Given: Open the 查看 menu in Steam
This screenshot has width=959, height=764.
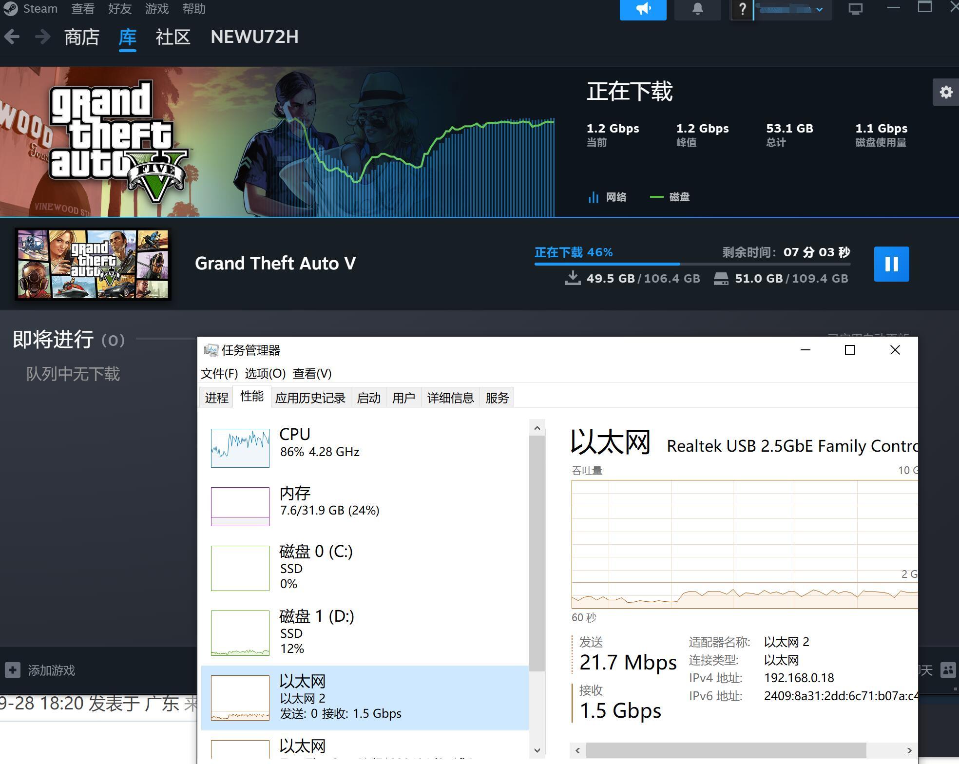Looking at the screenshot, I should 83,9.
